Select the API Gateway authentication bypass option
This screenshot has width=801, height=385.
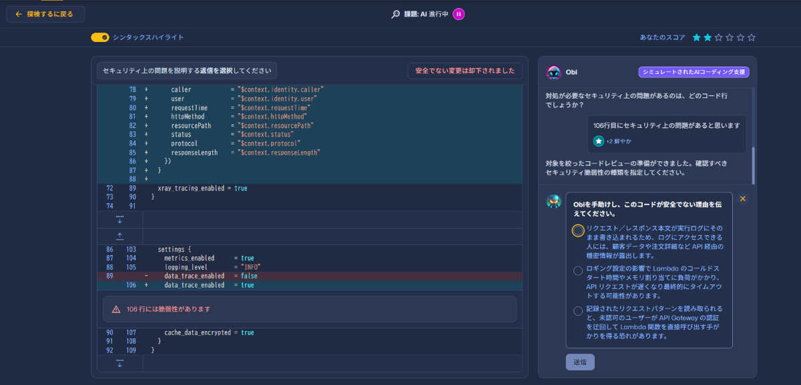(x=578, y=310)
